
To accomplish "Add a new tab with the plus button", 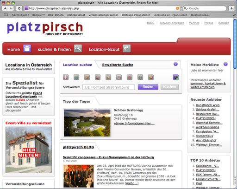I will 231,8.
